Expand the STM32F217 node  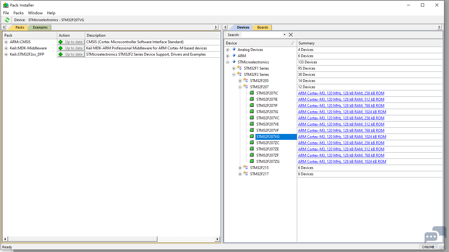pos(240,174)
